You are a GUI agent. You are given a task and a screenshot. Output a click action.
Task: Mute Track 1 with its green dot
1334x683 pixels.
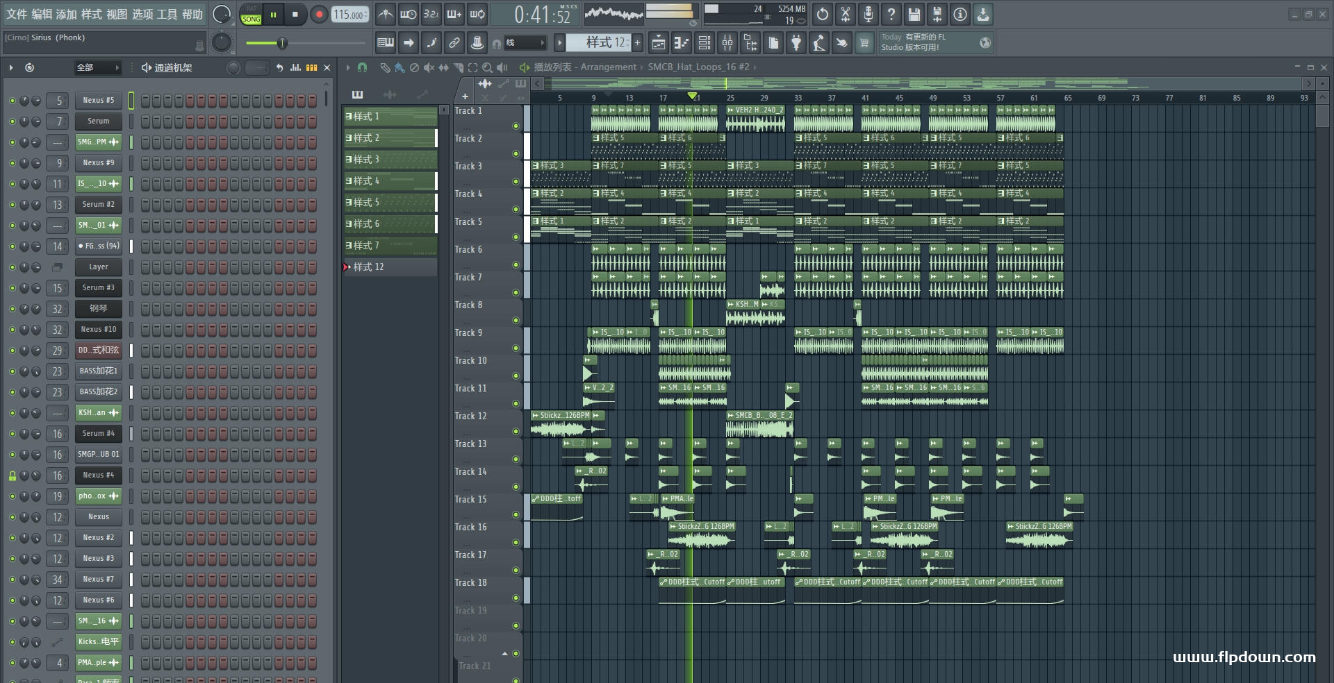pyautogui.click(x=516, y=126)
